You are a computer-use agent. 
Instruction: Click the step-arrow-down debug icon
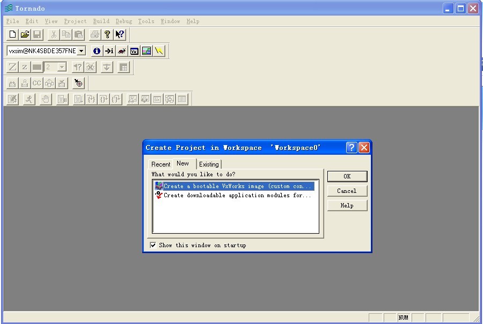point(78,99)
